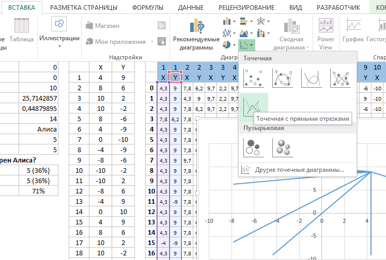Screen dimensions: 386x260
Task: Insert a 2-D bubble chart
Action: click(253, 148)
